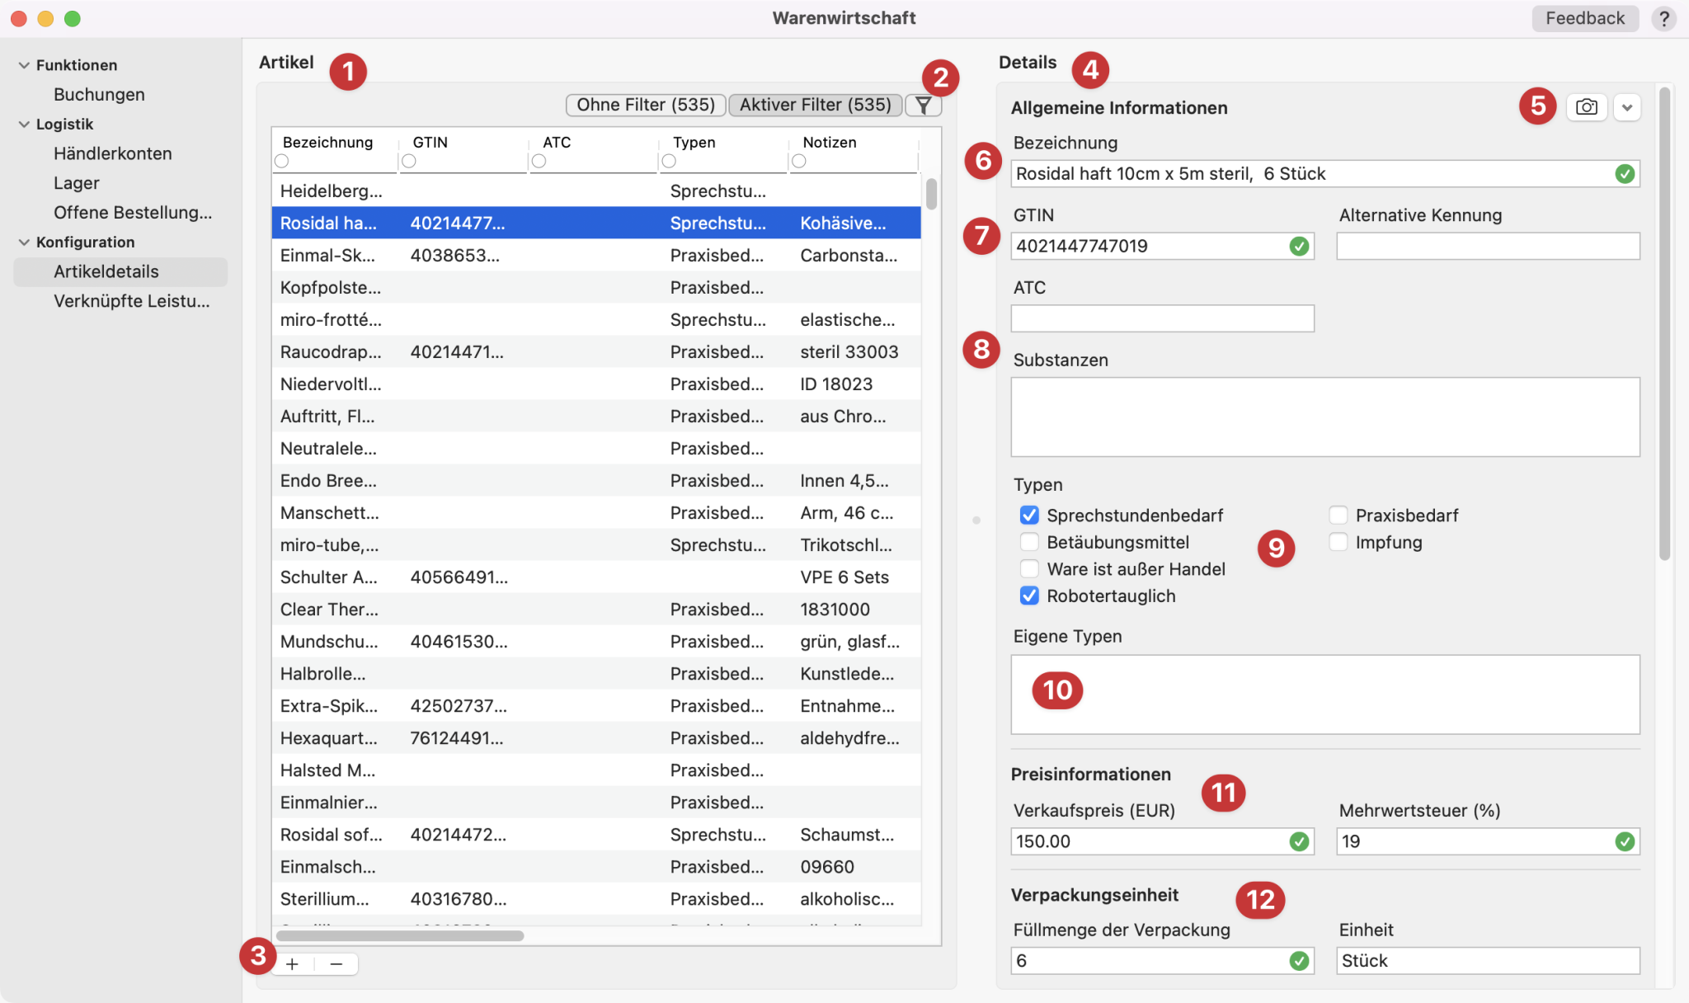Click the Aktiver Filter (535) button
This screenshot has width=1689, height=1003.
point(814,104)
